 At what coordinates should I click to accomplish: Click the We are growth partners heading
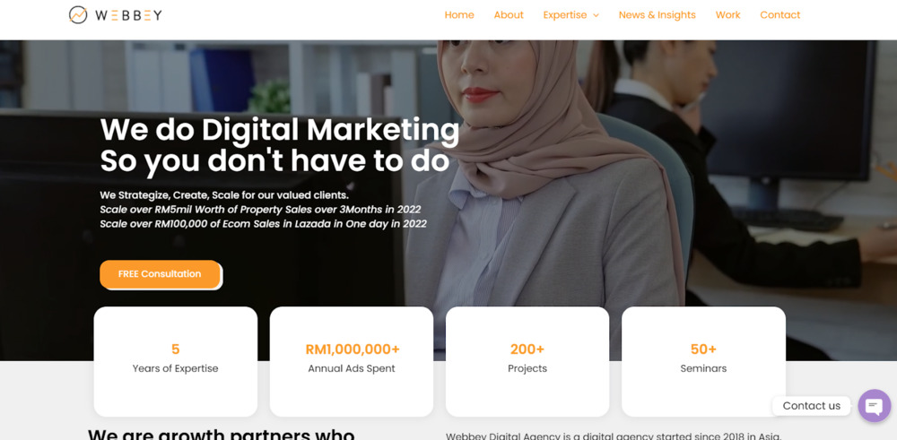pos(222,435)
